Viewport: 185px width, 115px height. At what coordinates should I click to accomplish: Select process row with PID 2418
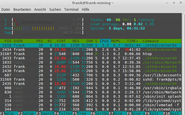91,45
